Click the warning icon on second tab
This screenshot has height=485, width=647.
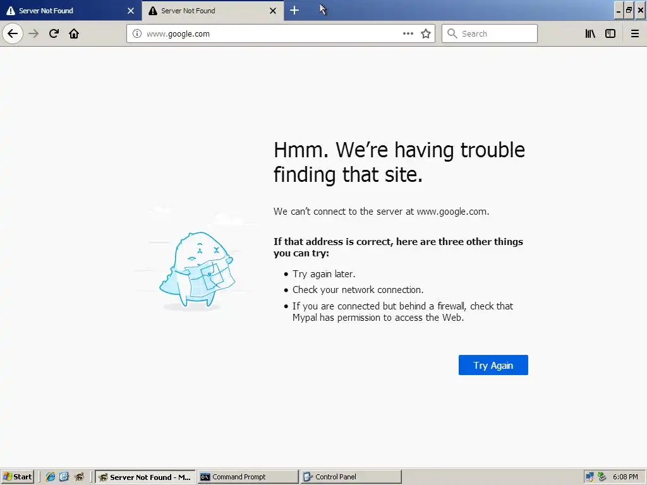pyautogui.click(x=153, y=11)
